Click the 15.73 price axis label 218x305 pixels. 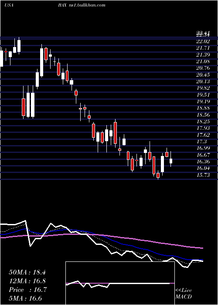click(203, 175)
